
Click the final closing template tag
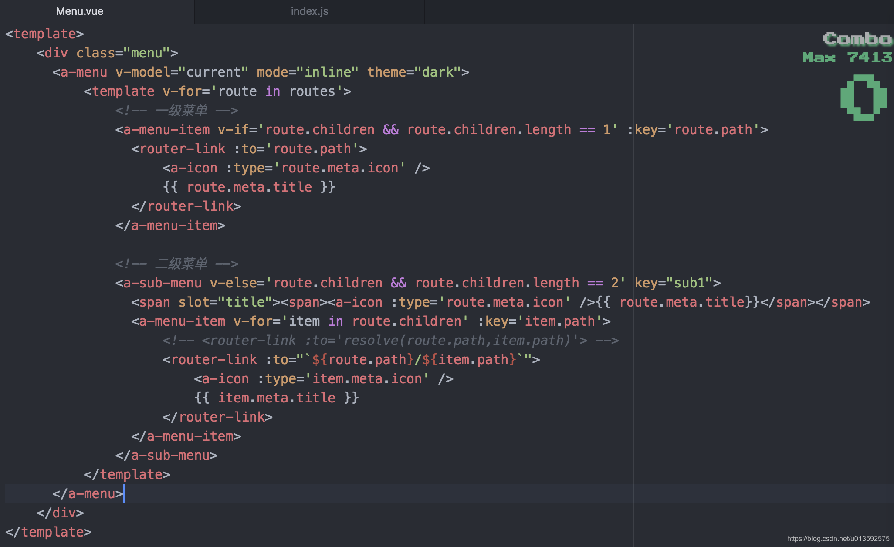click(x=48, y=532)
